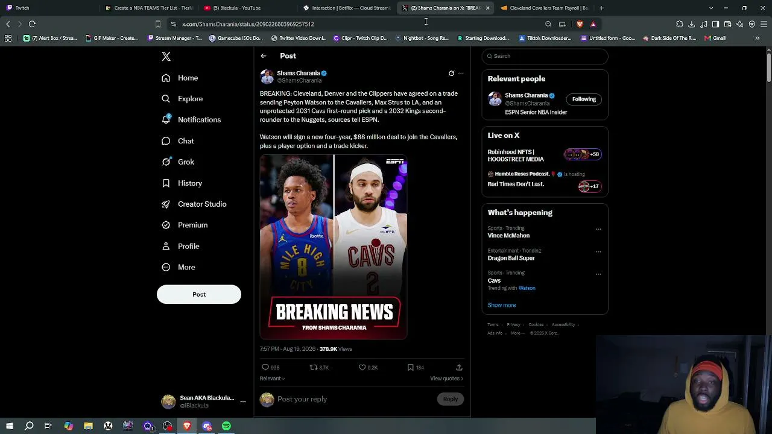772x434 pixels.
Task: Click the Grok explain icon on the post
Action: 451,74
